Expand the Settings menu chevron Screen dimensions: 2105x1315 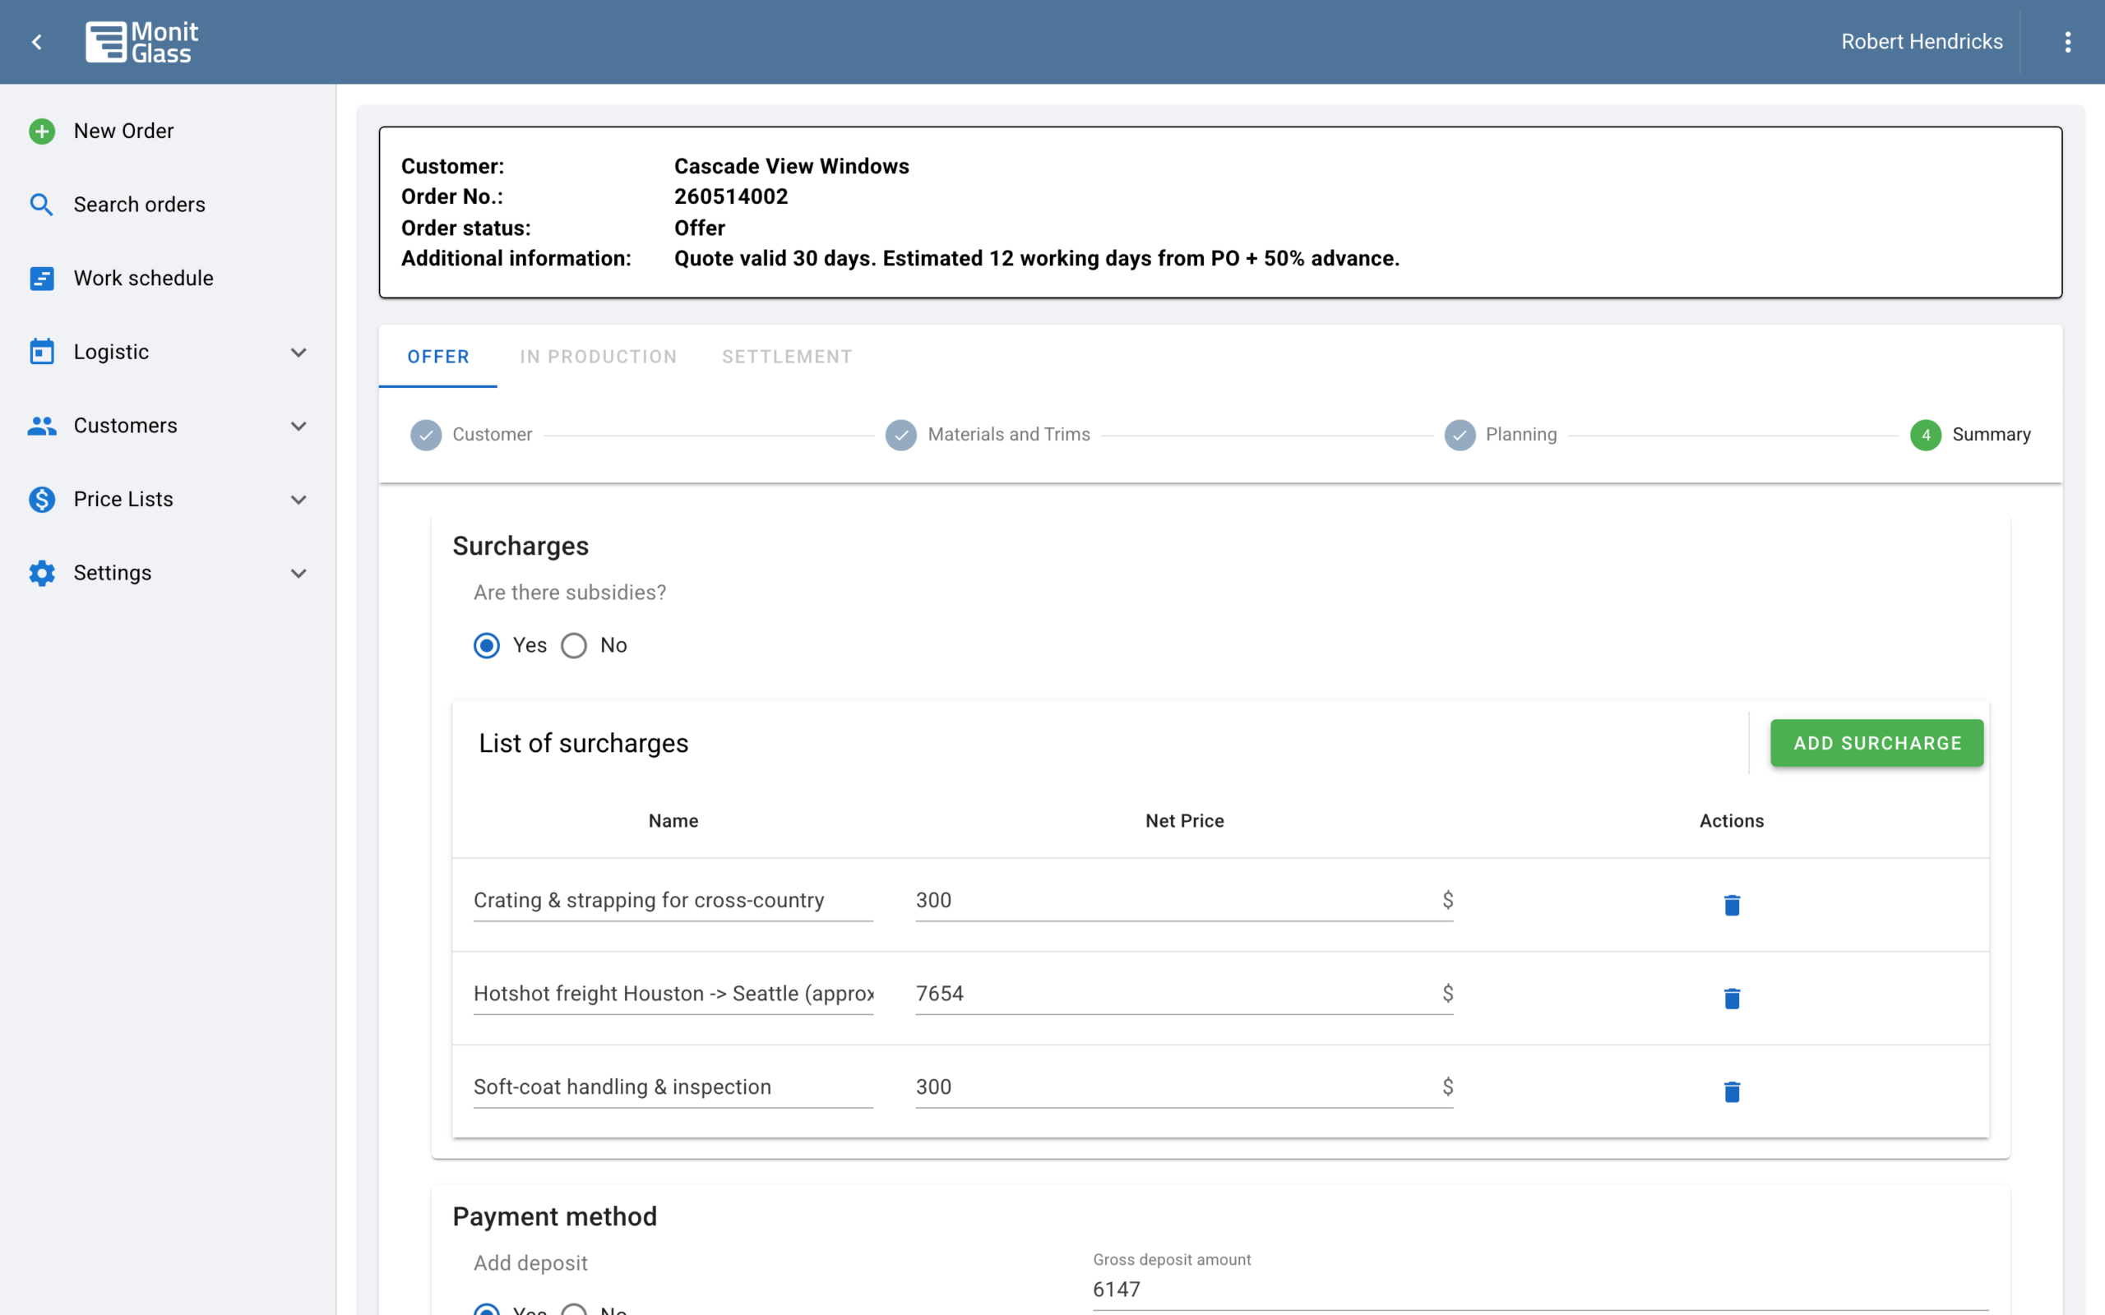pyautogui.click(x=298, y=573)
